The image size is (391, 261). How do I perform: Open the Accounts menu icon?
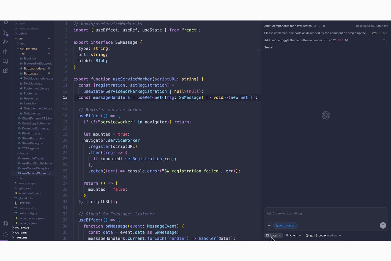pyautogui.click(x=5, y=224)
